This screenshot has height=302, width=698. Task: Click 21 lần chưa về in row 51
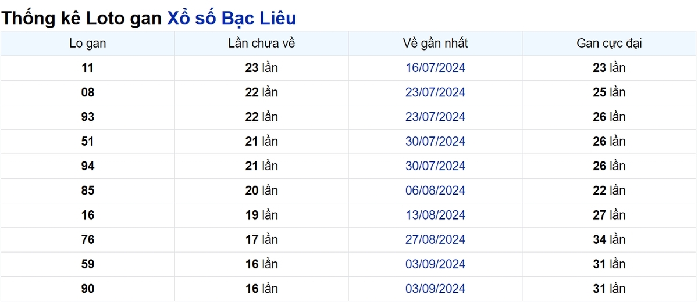tap(262, 141)
